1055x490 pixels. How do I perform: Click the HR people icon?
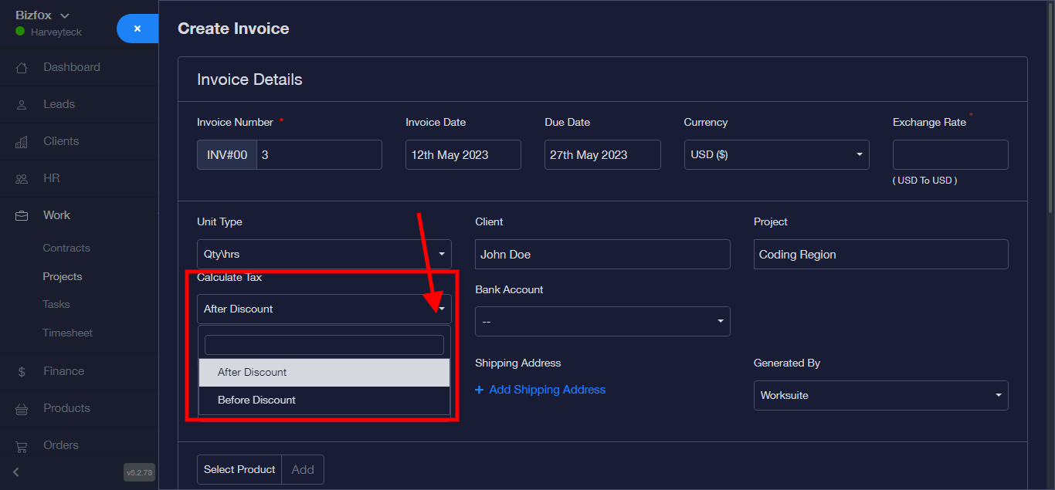tap(22, 179)
